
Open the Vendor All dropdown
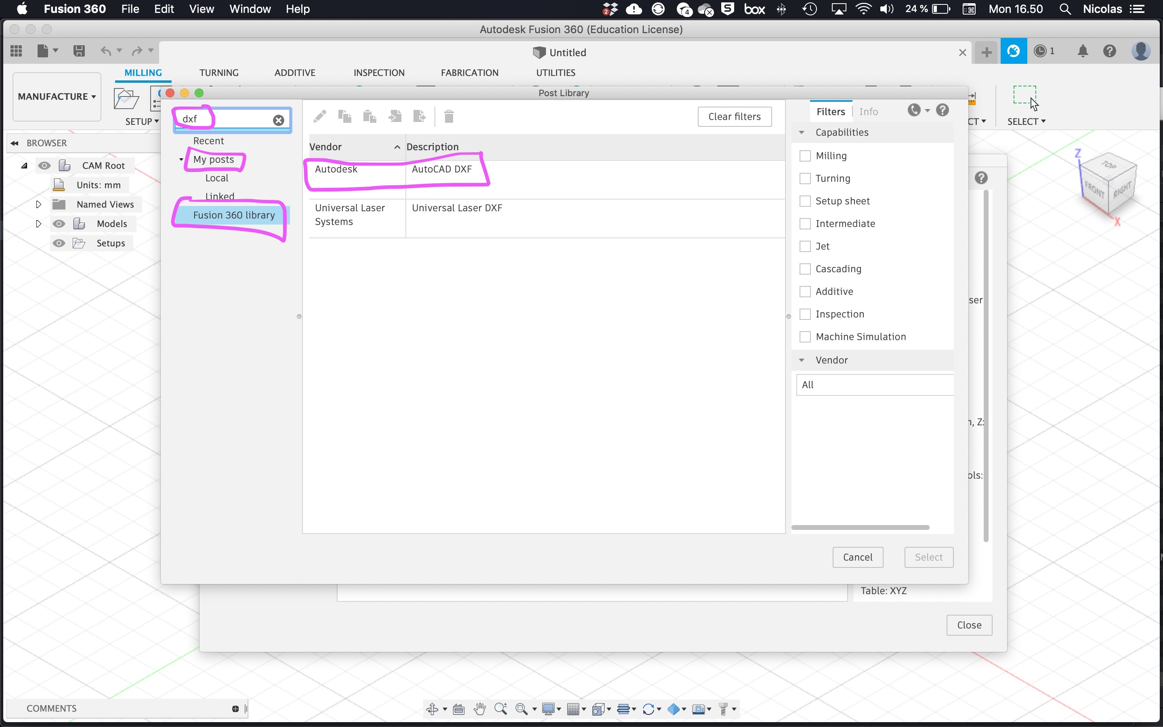(x=875, y=385)
